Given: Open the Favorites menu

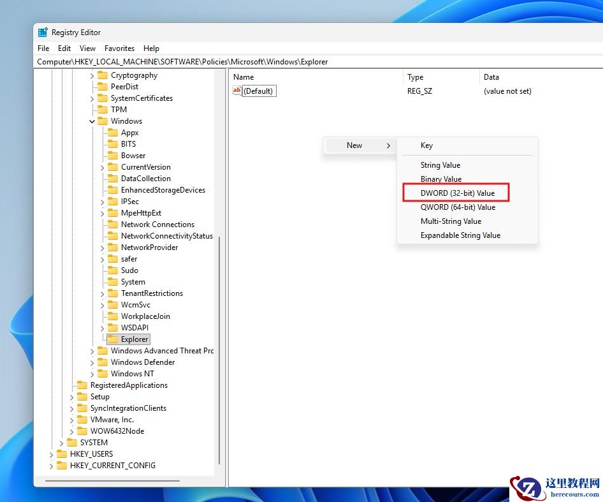Looking at the screenshot, I should [119, 48].
